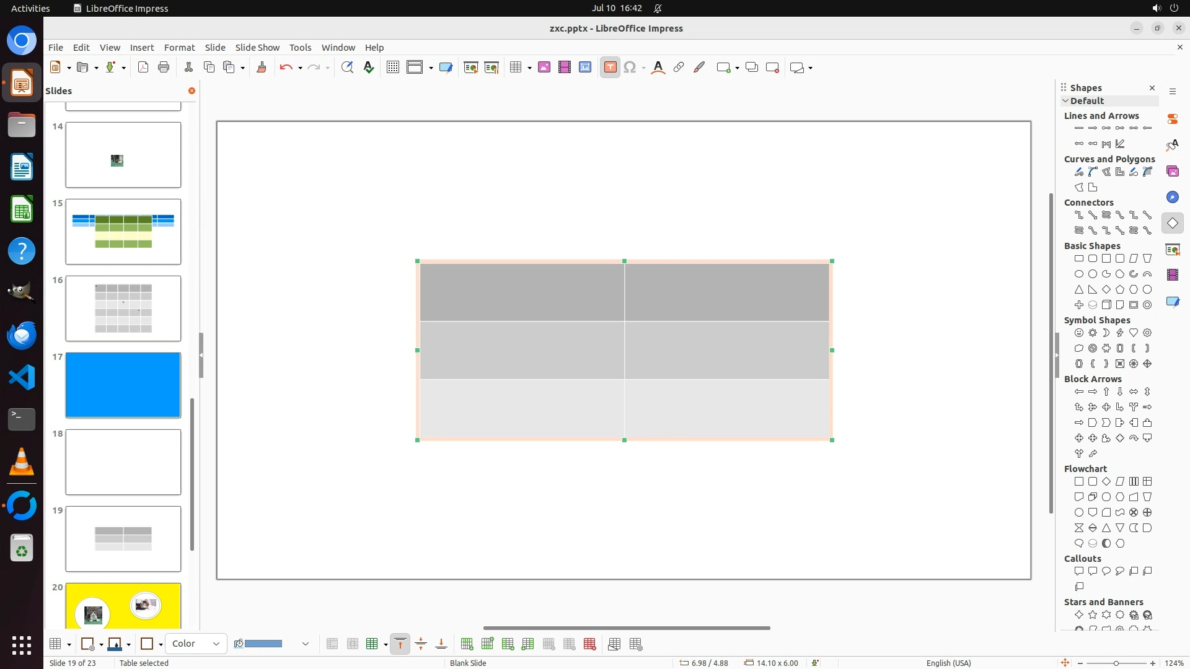Click the Table Properties icon
This screenshot has height=669, width=1190.
coord(636,644)
